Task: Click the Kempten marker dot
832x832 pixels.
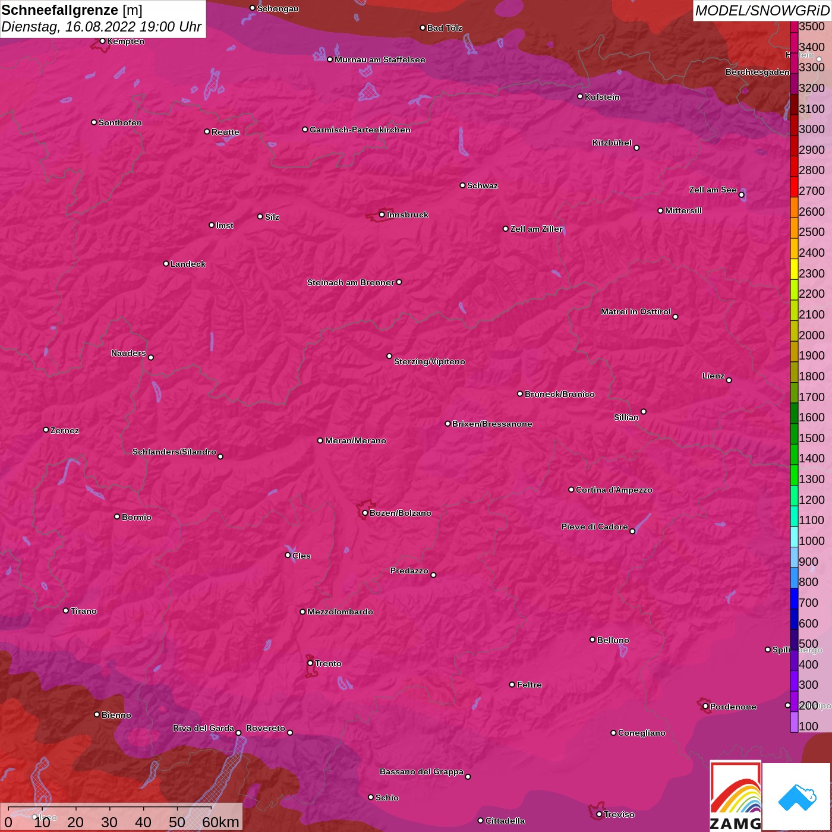Action: [102, 41]
